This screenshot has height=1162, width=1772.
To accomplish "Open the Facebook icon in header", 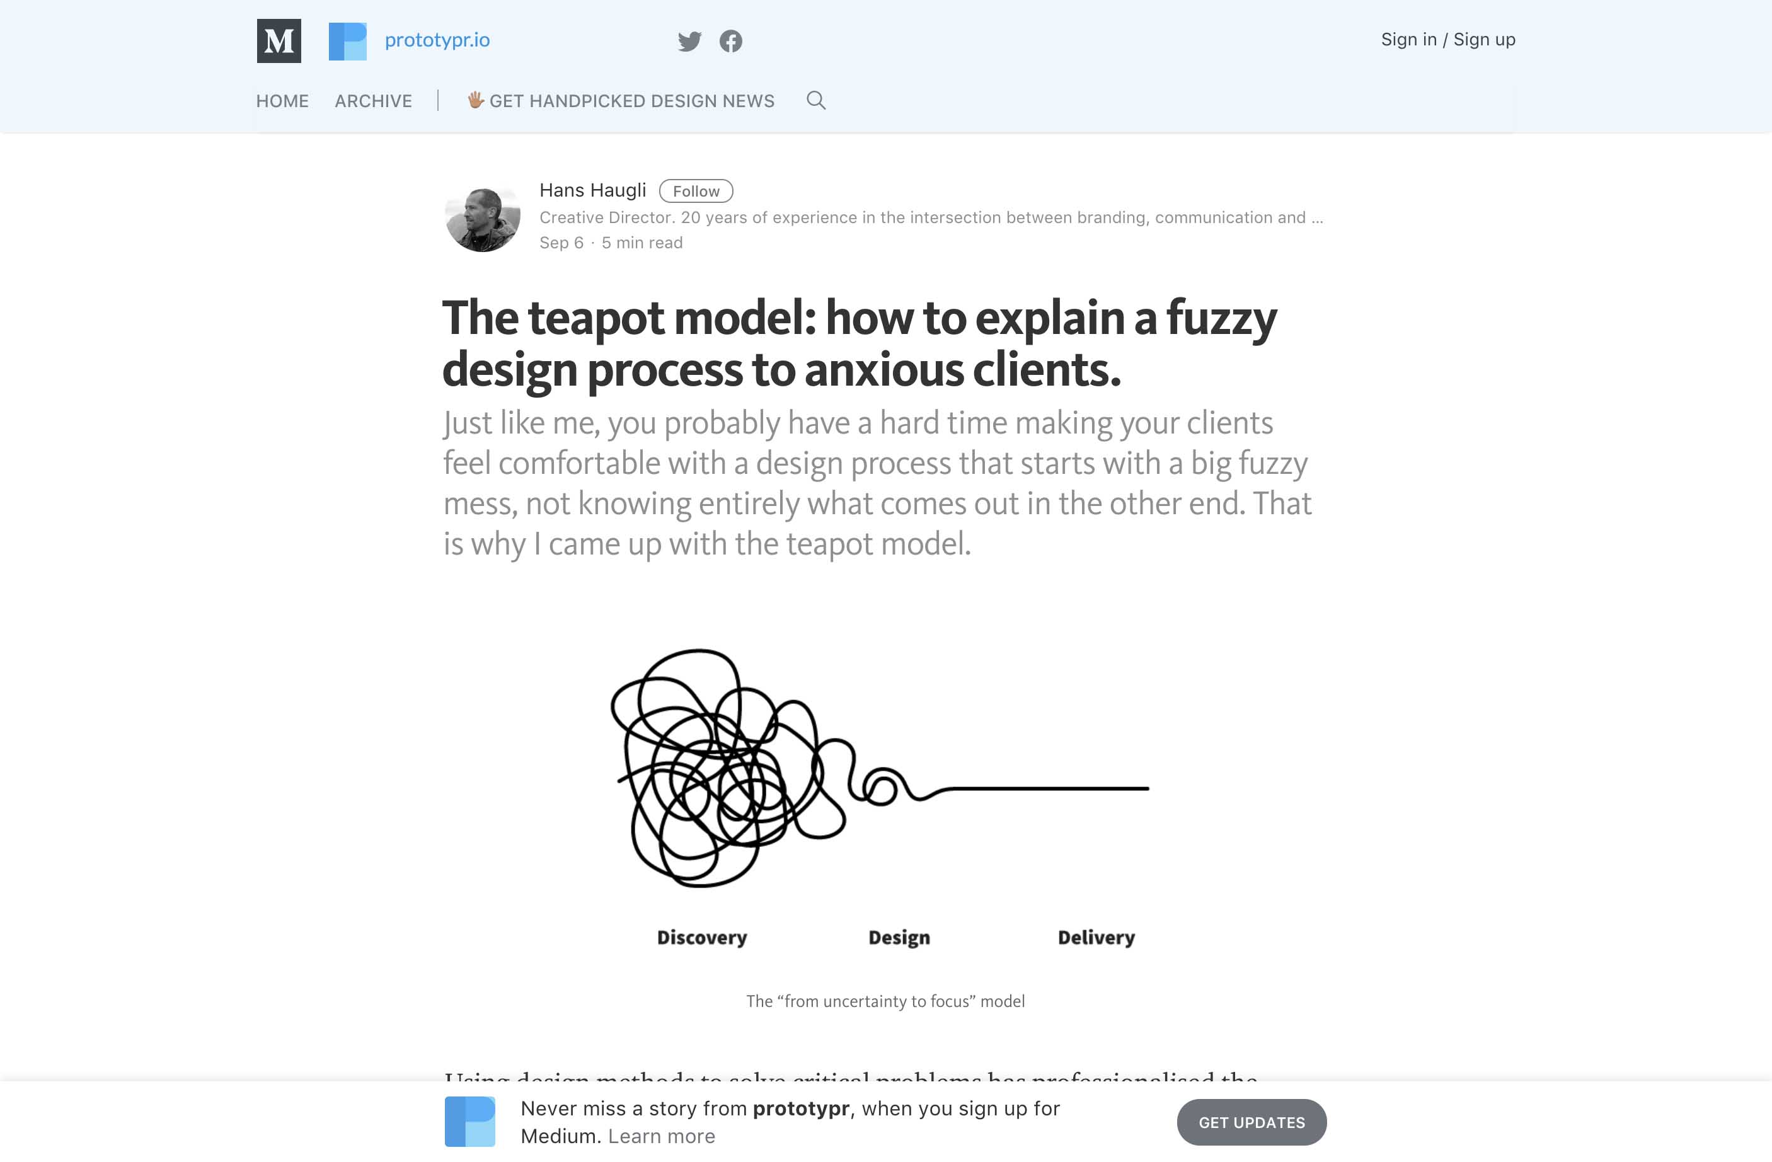I will [x=730, y=41].
